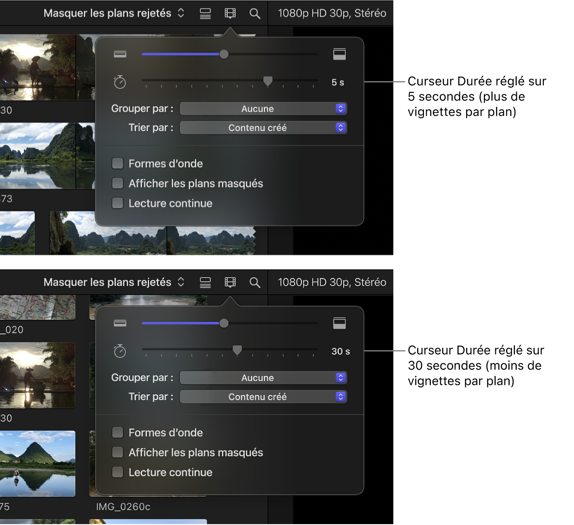Open Masquer les plans rejetés menu, upper screenshot
This screenshot has height=525, width=574.
click(x=114, y=13)
